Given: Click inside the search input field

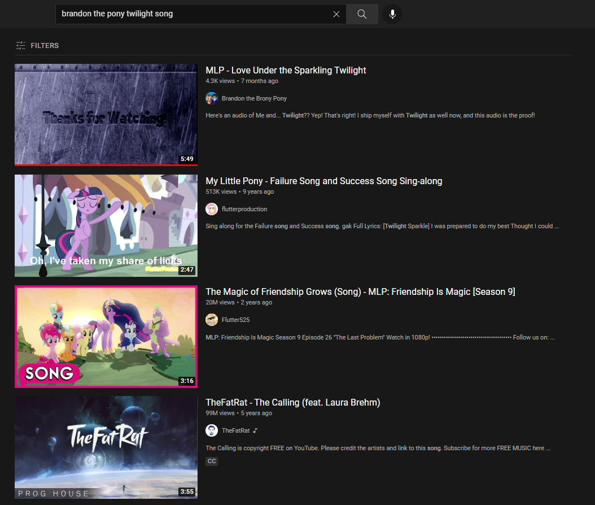Looking at the screenshot, I should 192,14.
